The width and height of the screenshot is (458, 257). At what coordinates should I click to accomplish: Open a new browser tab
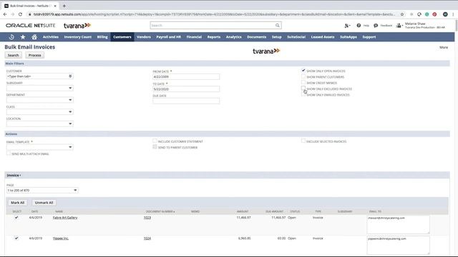64,6
